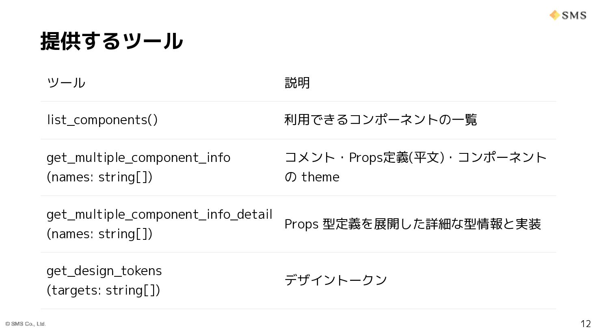The width and height of the screenshot is (597, 336).
Task: Click the SMS wordmark text in logo
Action: pos(574,15)
